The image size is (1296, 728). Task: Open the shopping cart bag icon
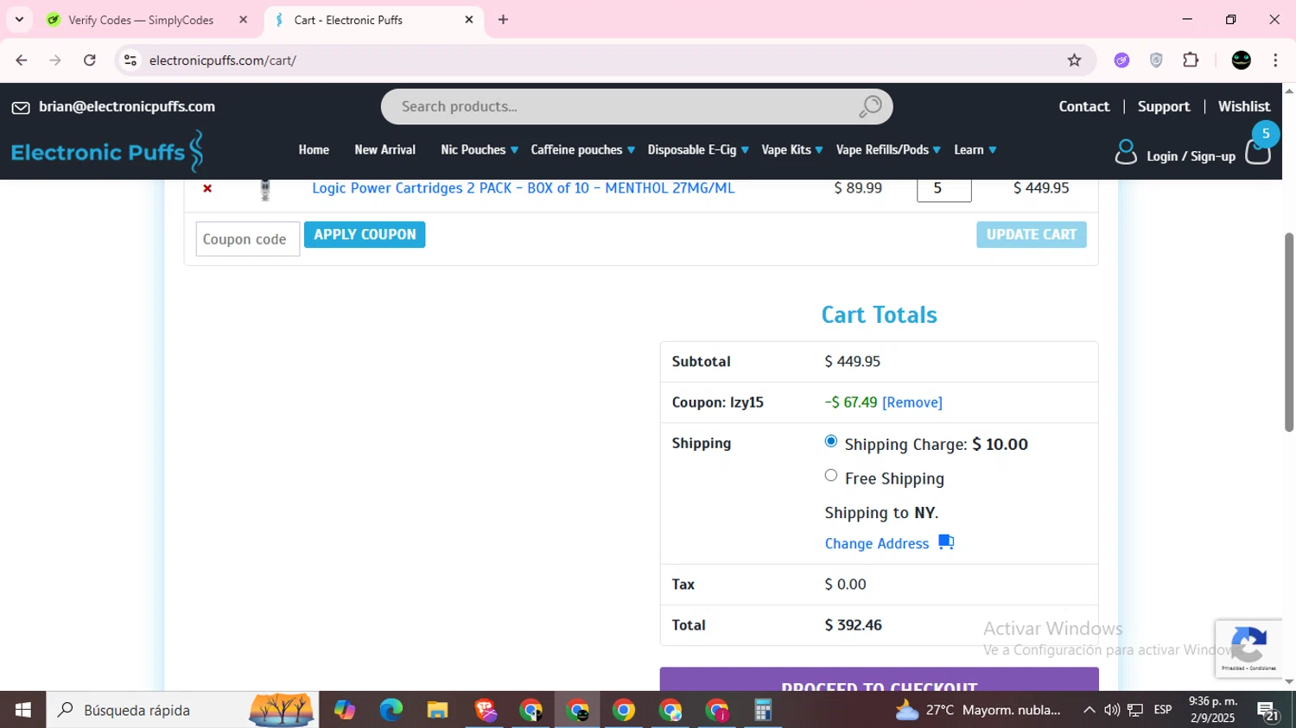click(1258, 152)
